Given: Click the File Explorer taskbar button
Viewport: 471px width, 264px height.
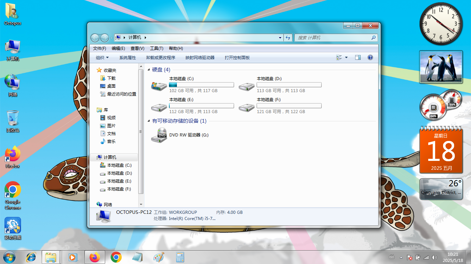Looking at the screenshot, I should 51,257.
